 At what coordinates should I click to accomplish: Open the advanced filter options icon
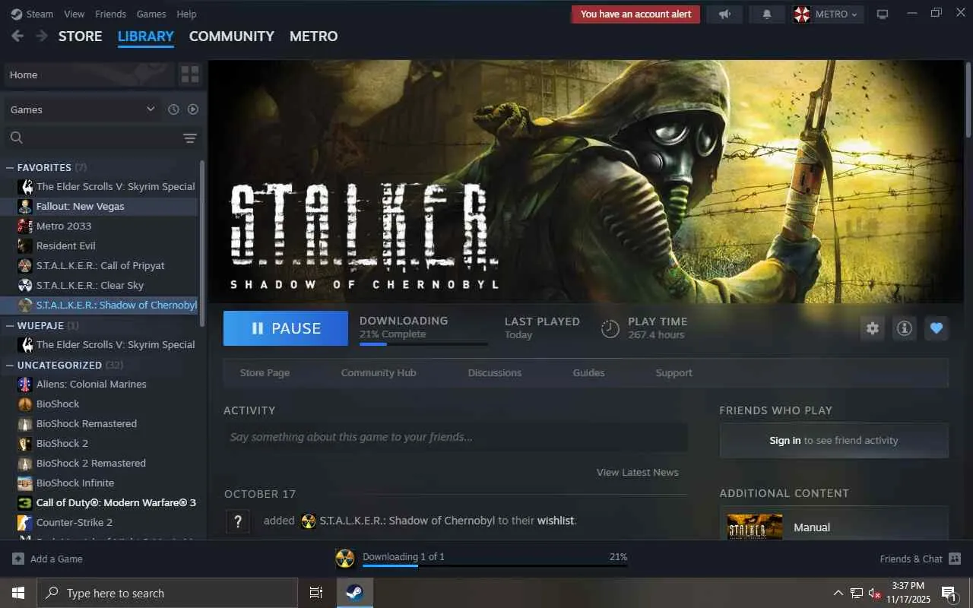click(190, 138)
